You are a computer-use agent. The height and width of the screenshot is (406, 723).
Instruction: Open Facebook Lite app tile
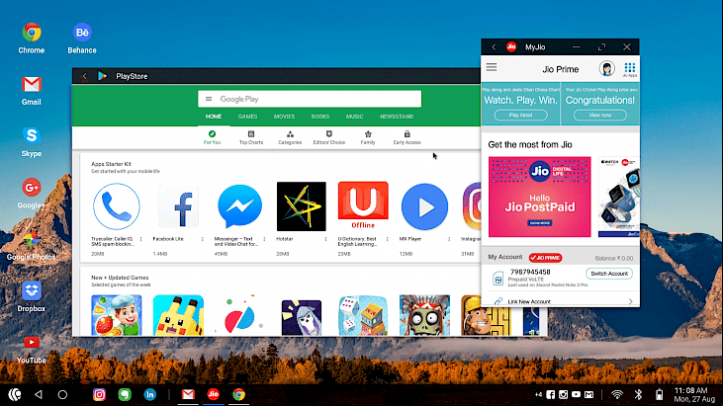click(x=178, y=219)
